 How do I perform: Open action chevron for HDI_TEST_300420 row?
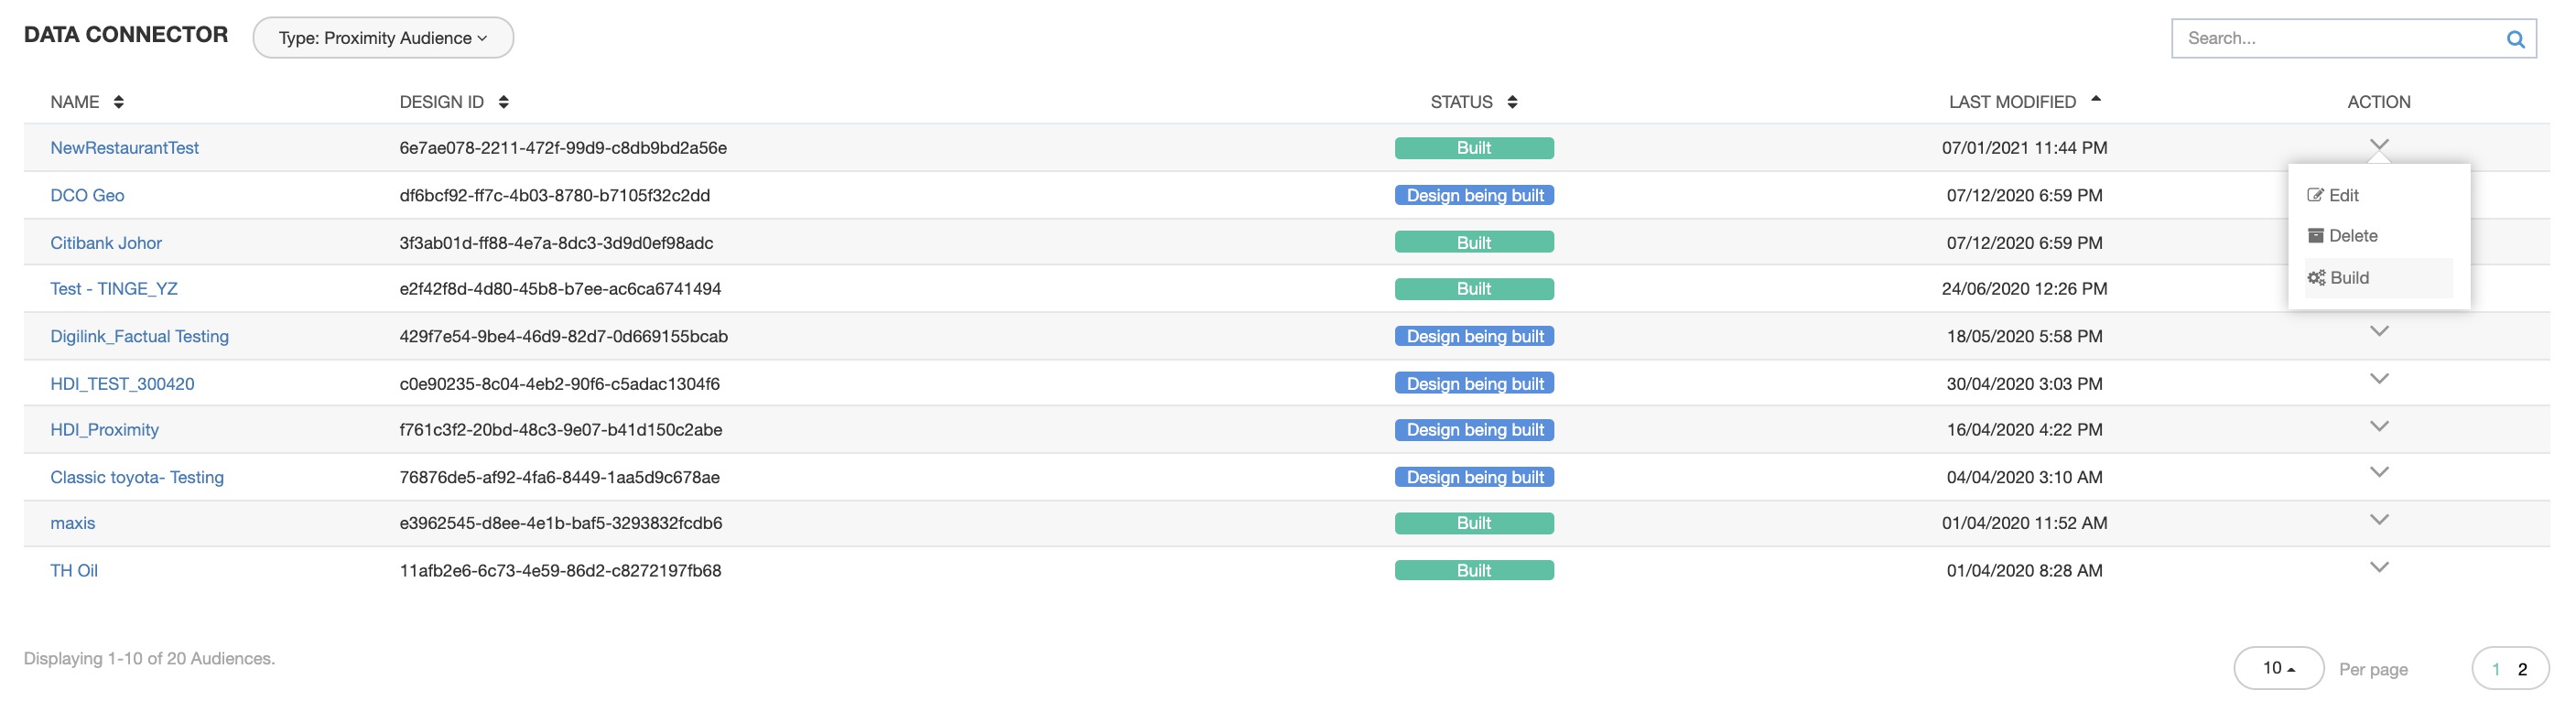pos(2378,379)
